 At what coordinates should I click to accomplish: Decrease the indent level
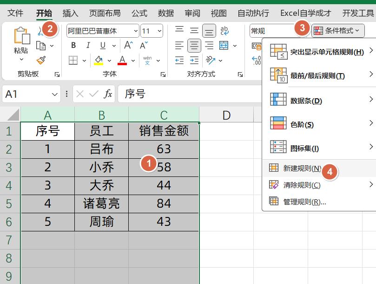(x=179, y=61)
